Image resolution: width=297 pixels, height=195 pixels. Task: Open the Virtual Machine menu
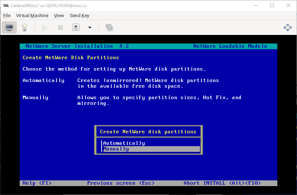click(x=32, y=15)
